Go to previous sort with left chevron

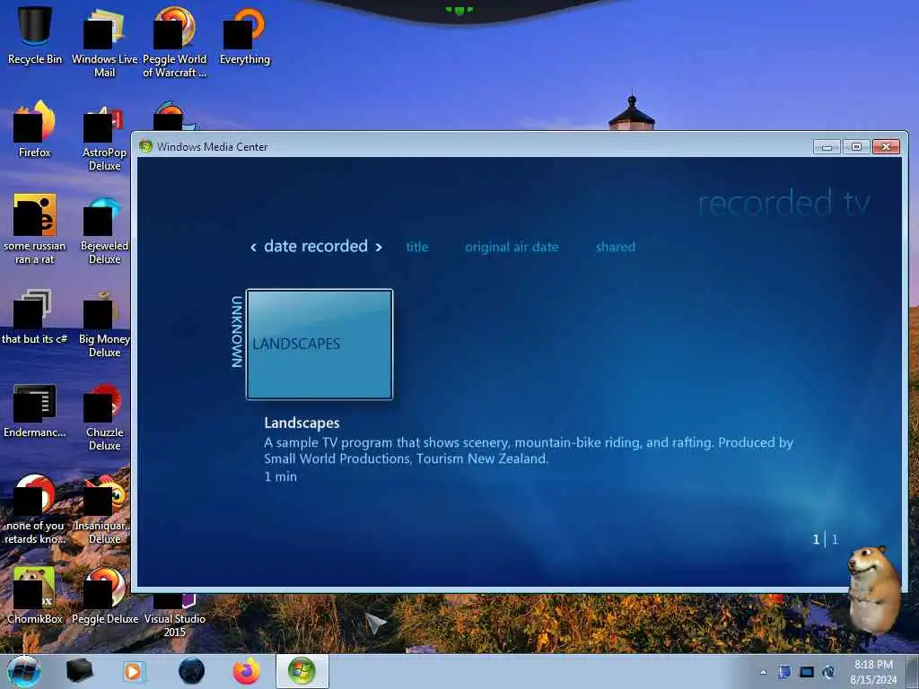[x=253, y=248]
